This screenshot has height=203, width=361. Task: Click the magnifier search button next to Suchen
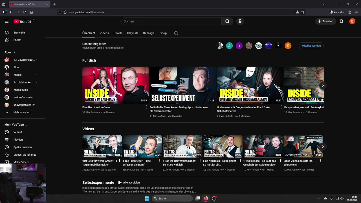[227, 21]
